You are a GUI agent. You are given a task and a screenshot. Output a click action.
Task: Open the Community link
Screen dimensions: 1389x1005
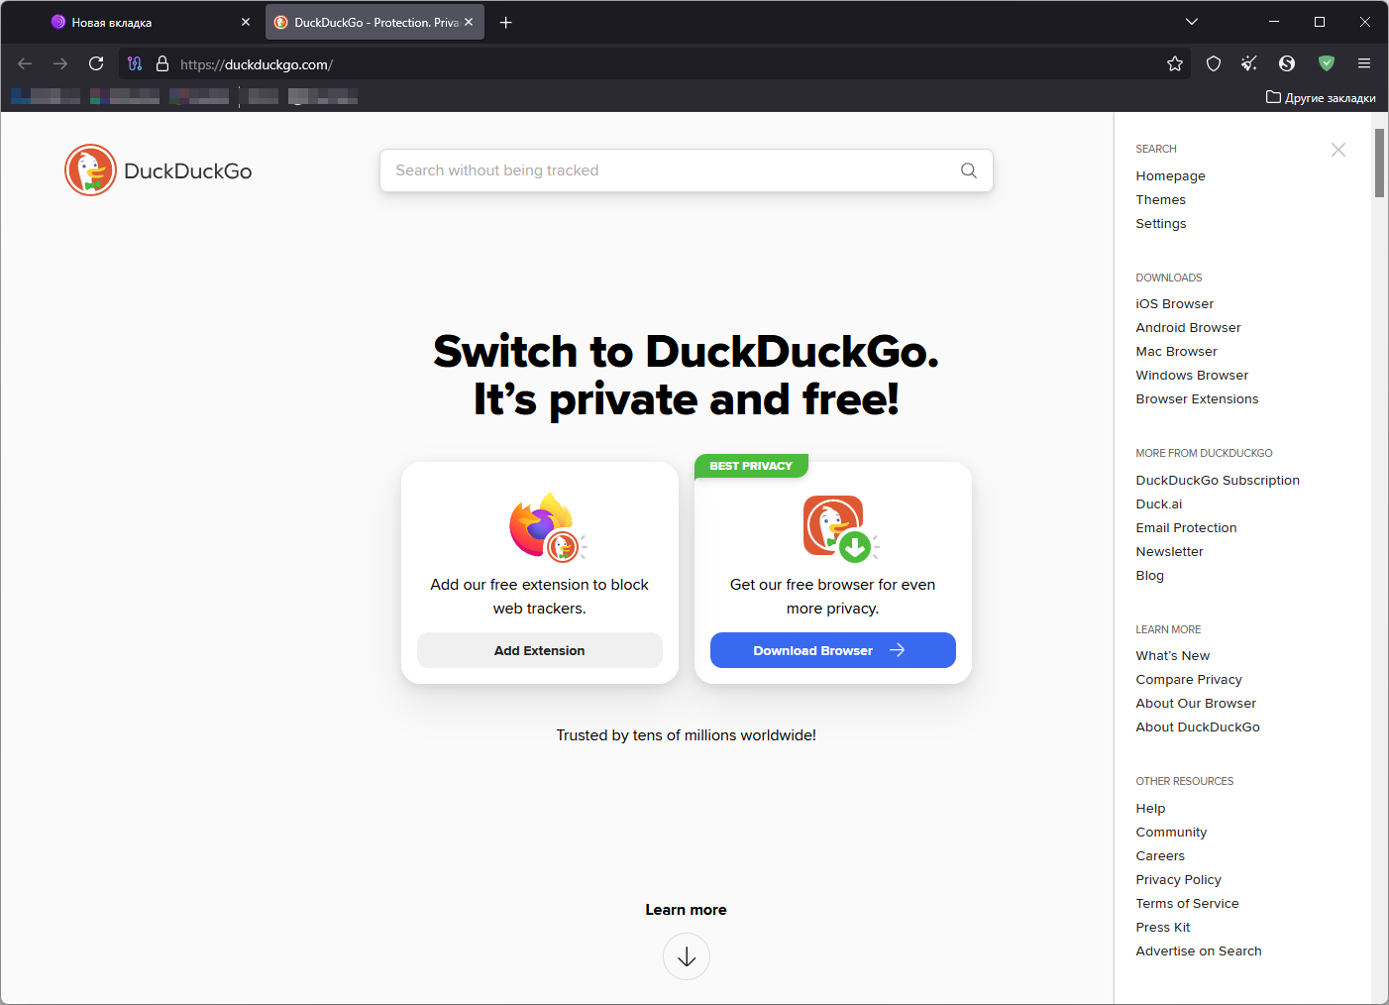(1171, 832)
